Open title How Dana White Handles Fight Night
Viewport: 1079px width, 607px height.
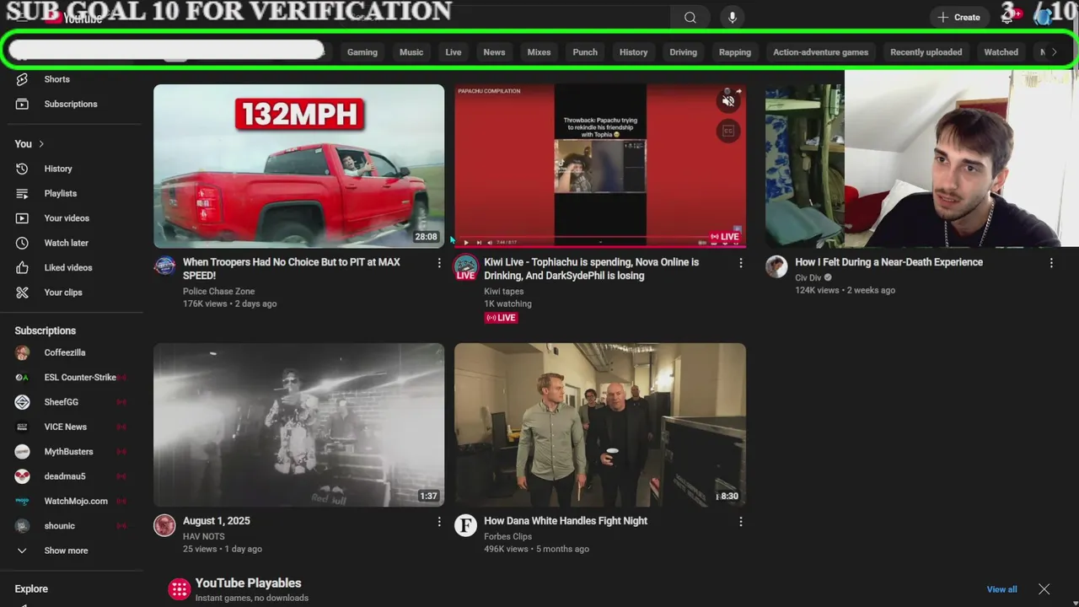[566, 521]
